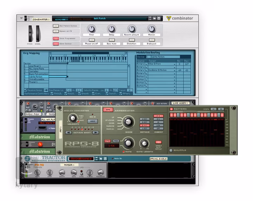Click the octave shift left arrow
Viewport: 253px width, 201px height.
pyautogui.click(x=69, y=132)
